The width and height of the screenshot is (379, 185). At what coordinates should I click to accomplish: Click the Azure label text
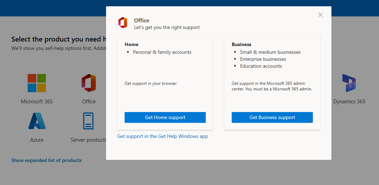click(37, 140)
